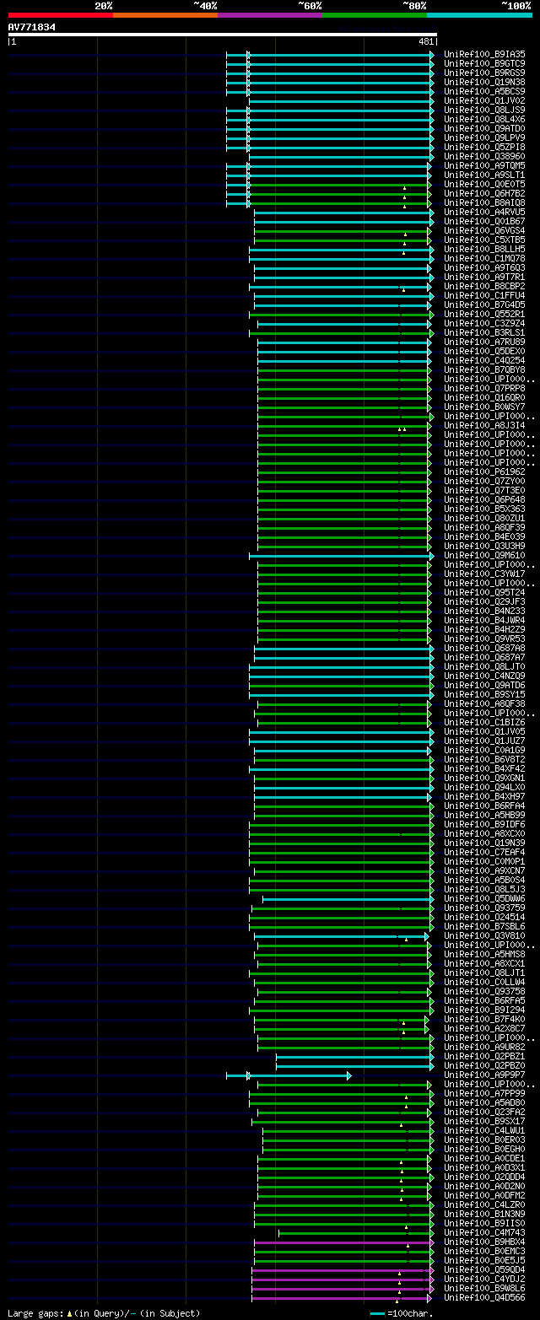Click the UniRef100_P61962 label
This screenshot has height=1320, width=540.
pos(484,471)
